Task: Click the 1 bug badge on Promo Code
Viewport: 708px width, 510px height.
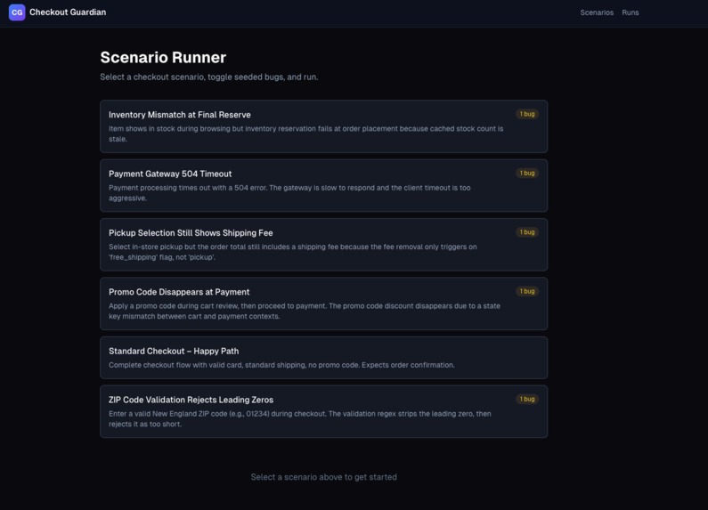Action: pos(527,292)
